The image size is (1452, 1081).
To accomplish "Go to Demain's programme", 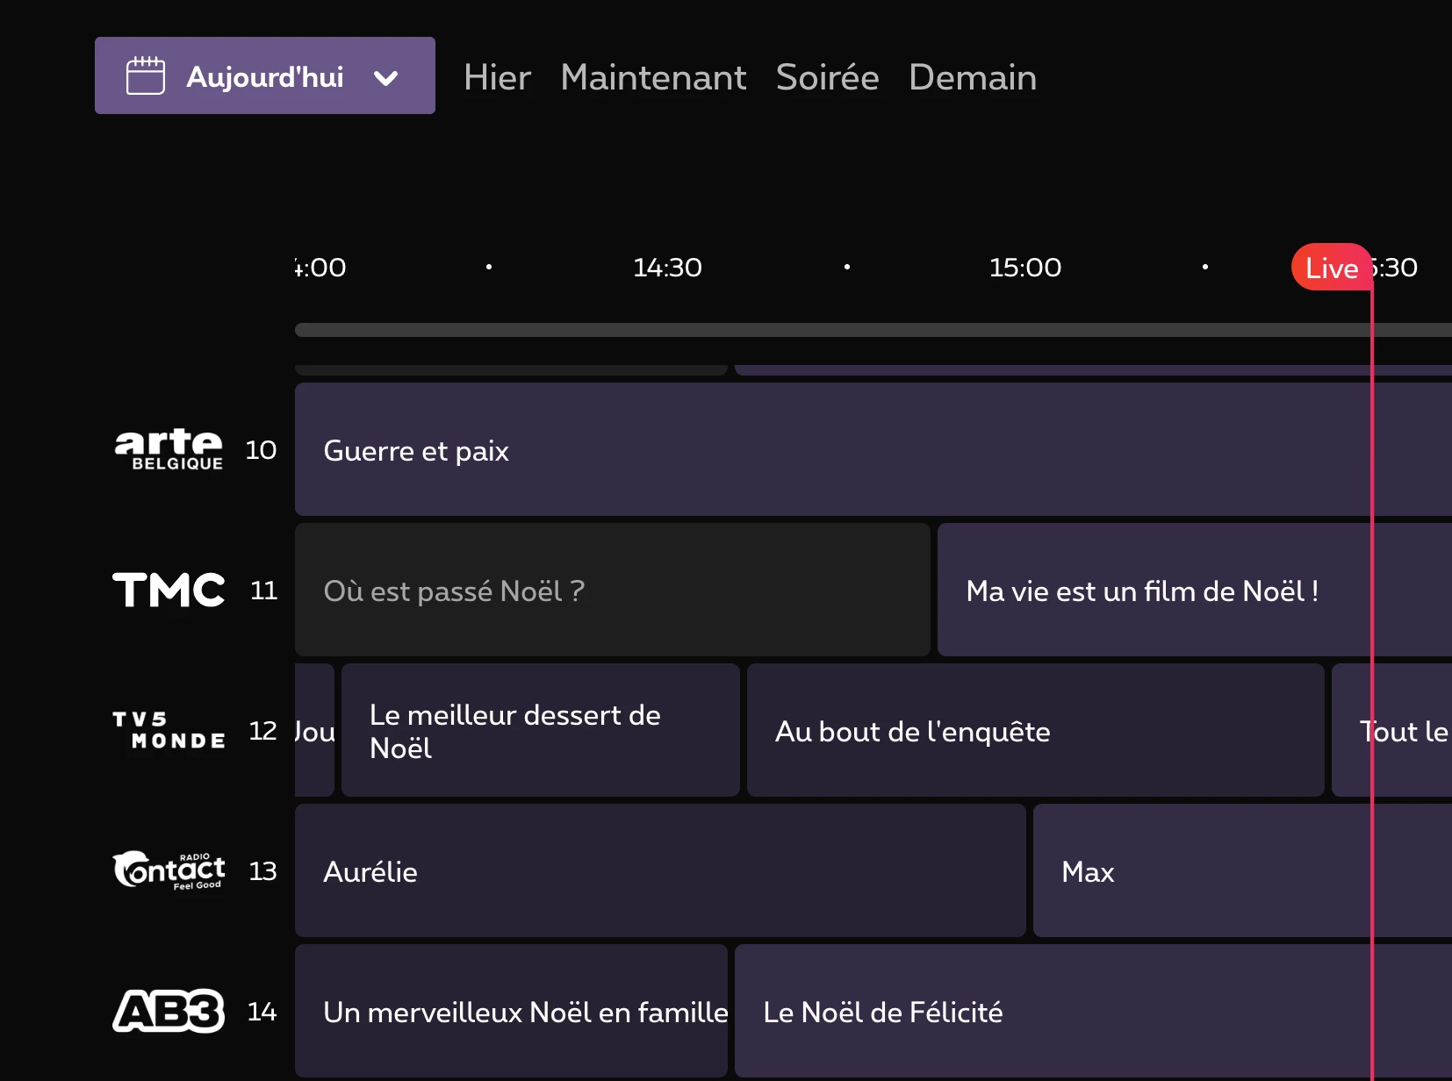I will (973, 77).
